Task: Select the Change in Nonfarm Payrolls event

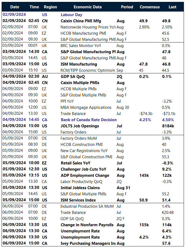Action: [x=87, y=225]
